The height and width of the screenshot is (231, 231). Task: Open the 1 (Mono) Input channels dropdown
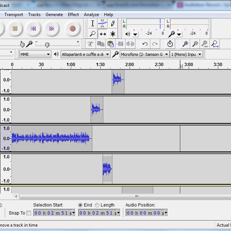click(186, 54)
